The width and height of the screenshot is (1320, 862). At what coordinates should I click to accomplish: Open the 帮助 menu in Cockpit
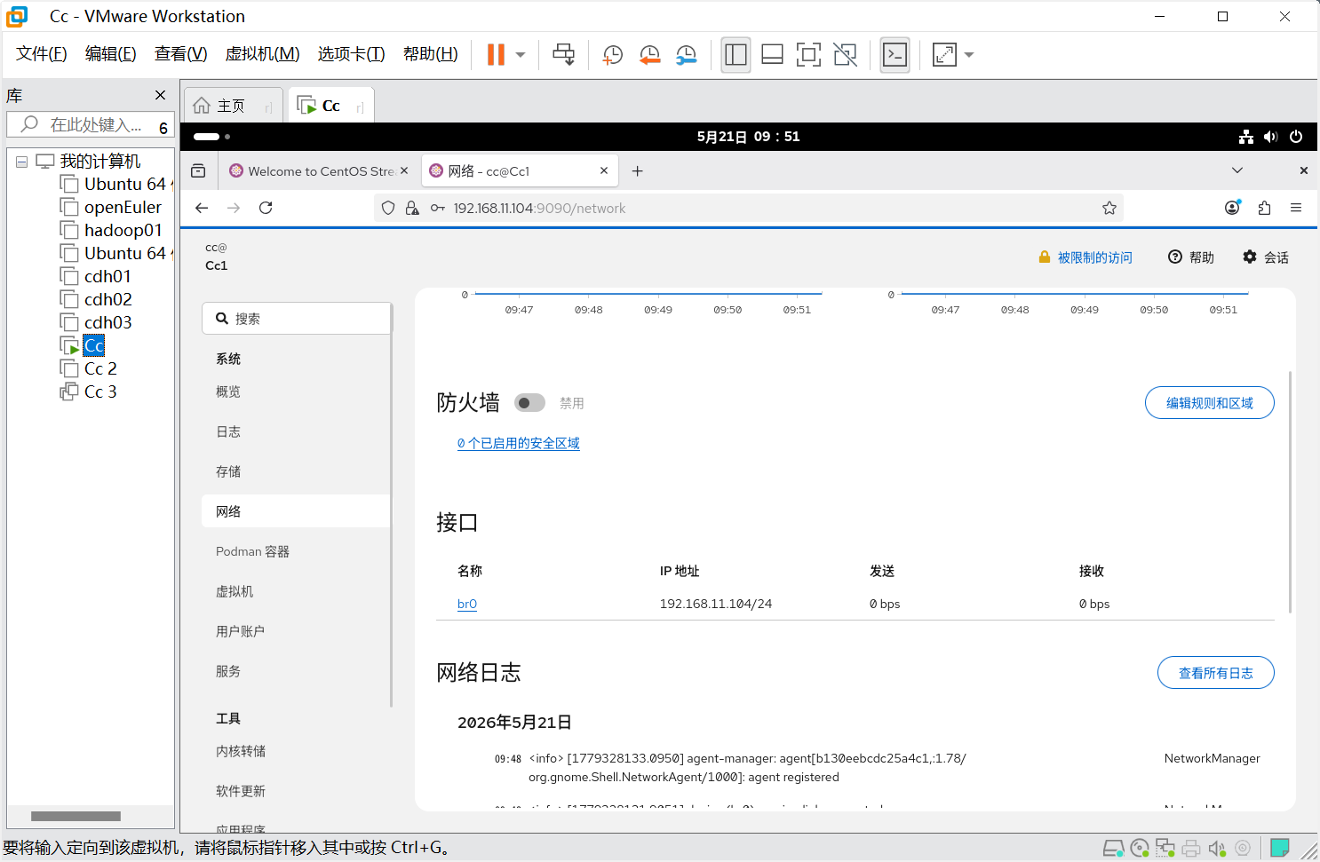[1191, 257]
